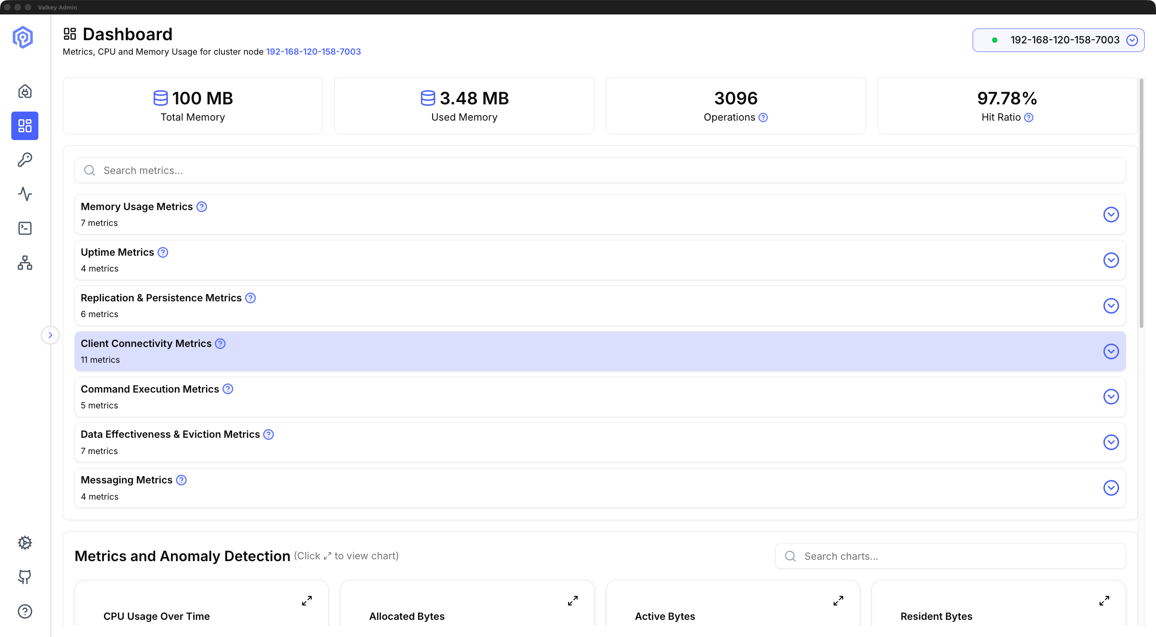Expand Replication & Persistence Metrics chevron
The image size is (1156, 637).
coord(1111,306)
